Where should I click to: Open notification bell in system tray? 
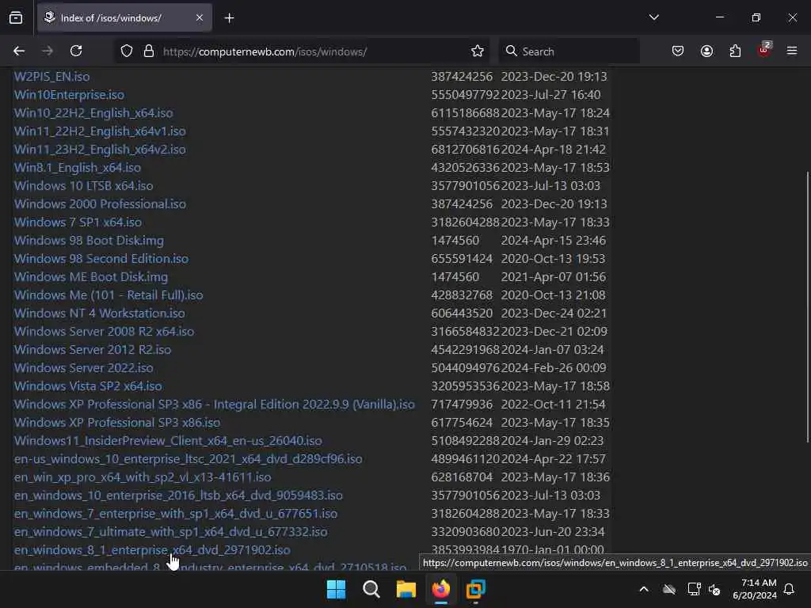coord(790,589)
